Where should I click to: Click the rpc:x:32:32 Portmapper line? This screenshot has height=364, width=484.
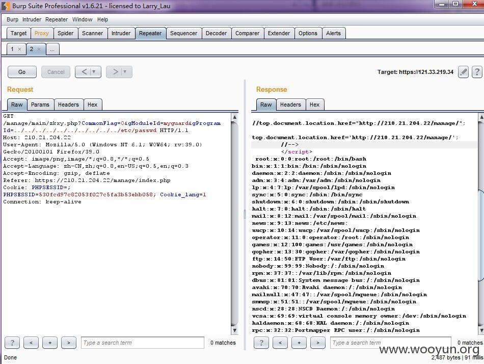point(336,330)
